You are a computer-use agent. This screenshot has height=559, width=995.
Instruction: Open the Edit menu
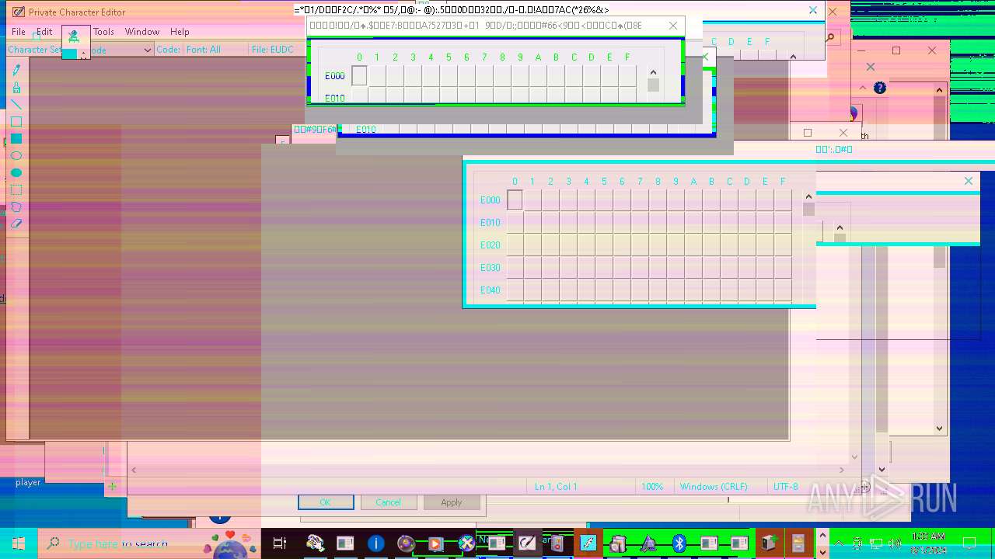click(x=44, y=32)
